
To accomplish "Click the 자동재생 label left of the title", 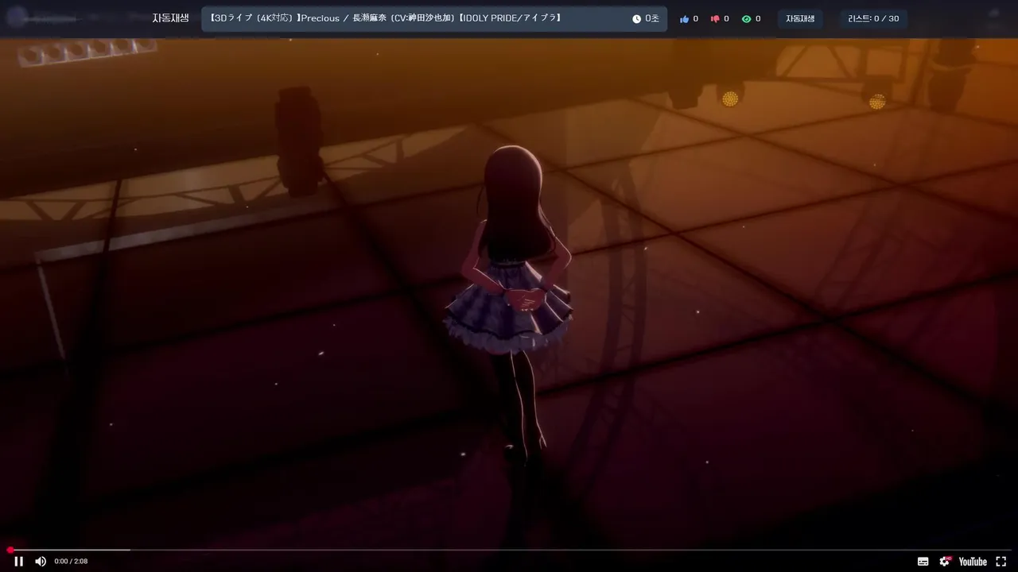I will tap(171, 18).
